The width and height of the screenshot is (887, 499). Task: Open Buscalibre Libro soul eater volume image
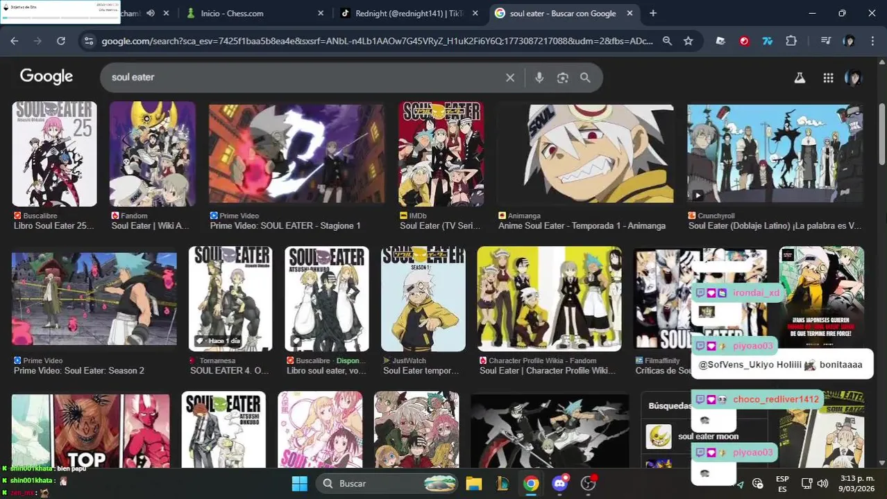pos(327,299)
